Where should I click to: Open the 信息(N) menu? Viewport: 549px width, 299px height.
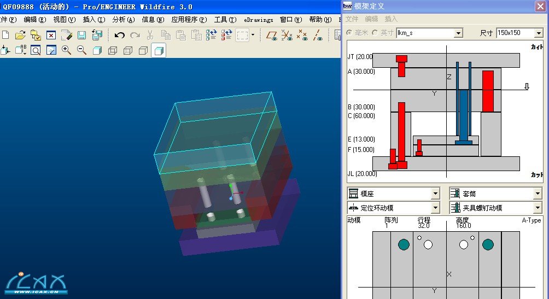pos(153,20)
